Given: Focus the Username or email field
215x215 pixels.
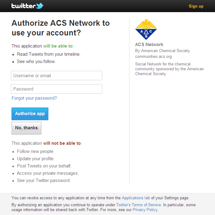Looking at the screenshot, I should pos(57,76).
